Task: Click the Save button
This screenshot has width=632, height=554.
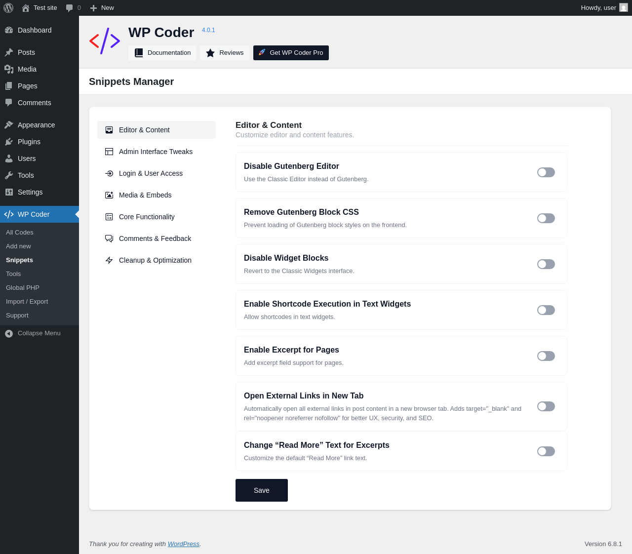Action: (x=262, y=490)
